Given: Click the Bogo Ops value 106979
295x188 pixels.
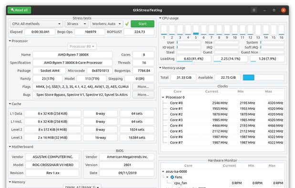Looking at the screenshot, I should point(90,32).
